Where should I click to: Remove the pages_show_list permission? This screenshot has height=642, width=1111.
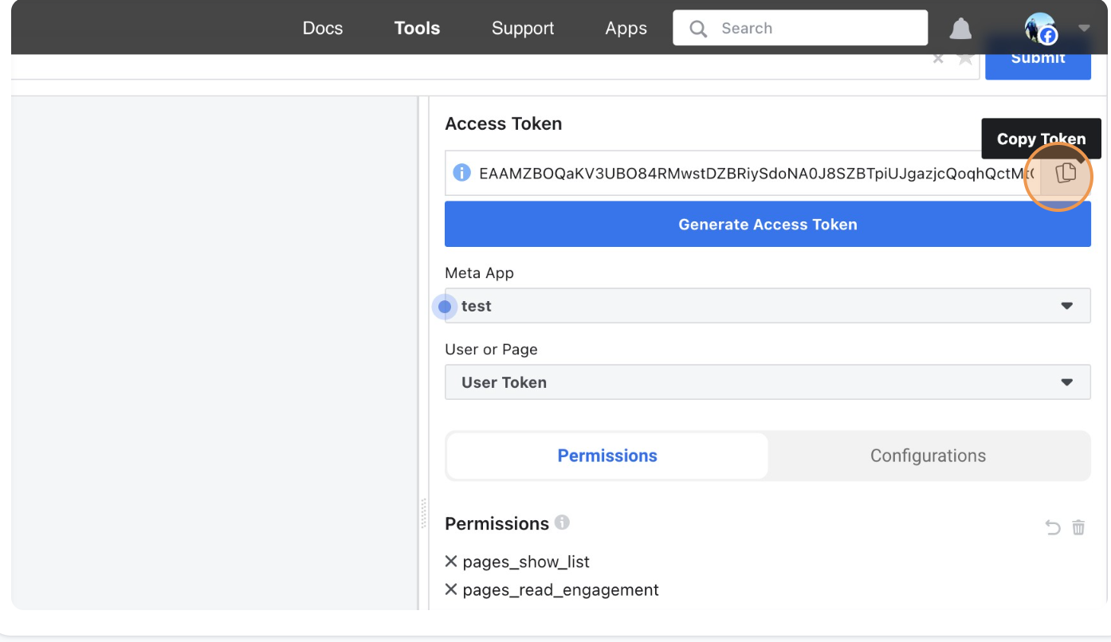click(x=451, y=562)
